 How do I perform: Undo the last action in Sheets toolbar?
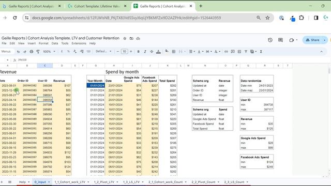19,52
